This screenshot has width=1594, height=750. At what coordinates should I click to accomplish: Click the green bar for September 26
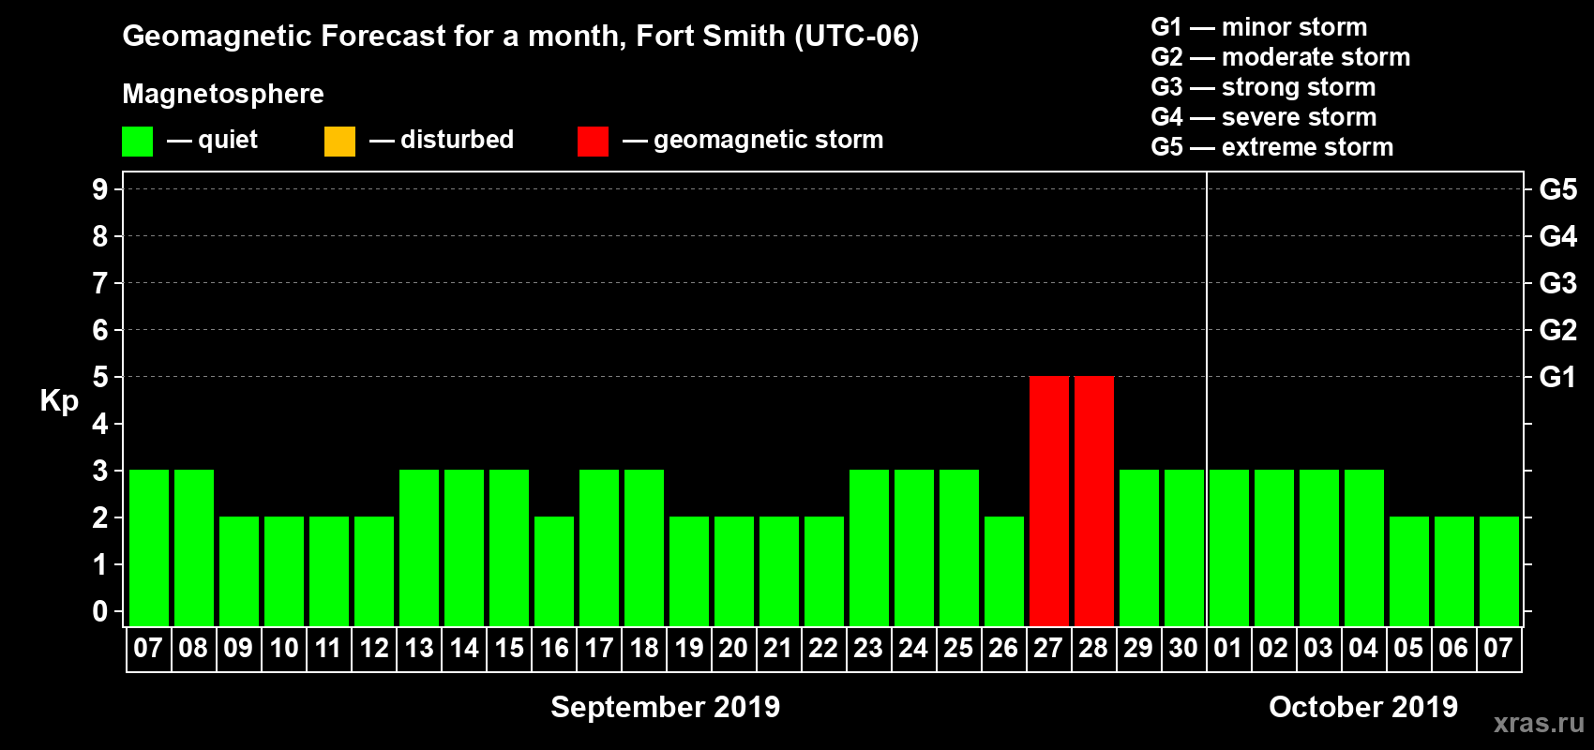pyautogui.click(x=1004, y=571)
